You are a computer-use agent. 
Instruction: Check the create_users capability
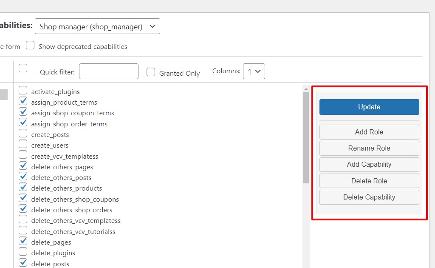click(x=23, y=144)
